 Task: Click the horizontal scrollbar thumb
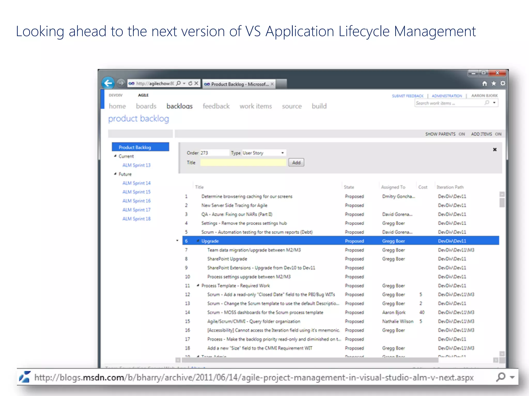(x=310, y=360)
